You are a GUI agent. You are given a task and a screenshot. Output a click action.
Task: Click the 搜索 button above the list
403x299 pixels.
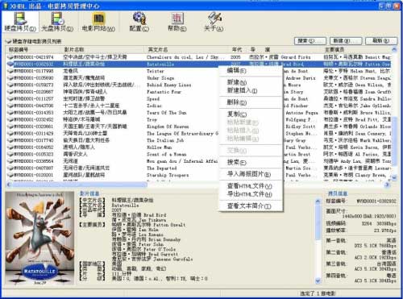310,41
